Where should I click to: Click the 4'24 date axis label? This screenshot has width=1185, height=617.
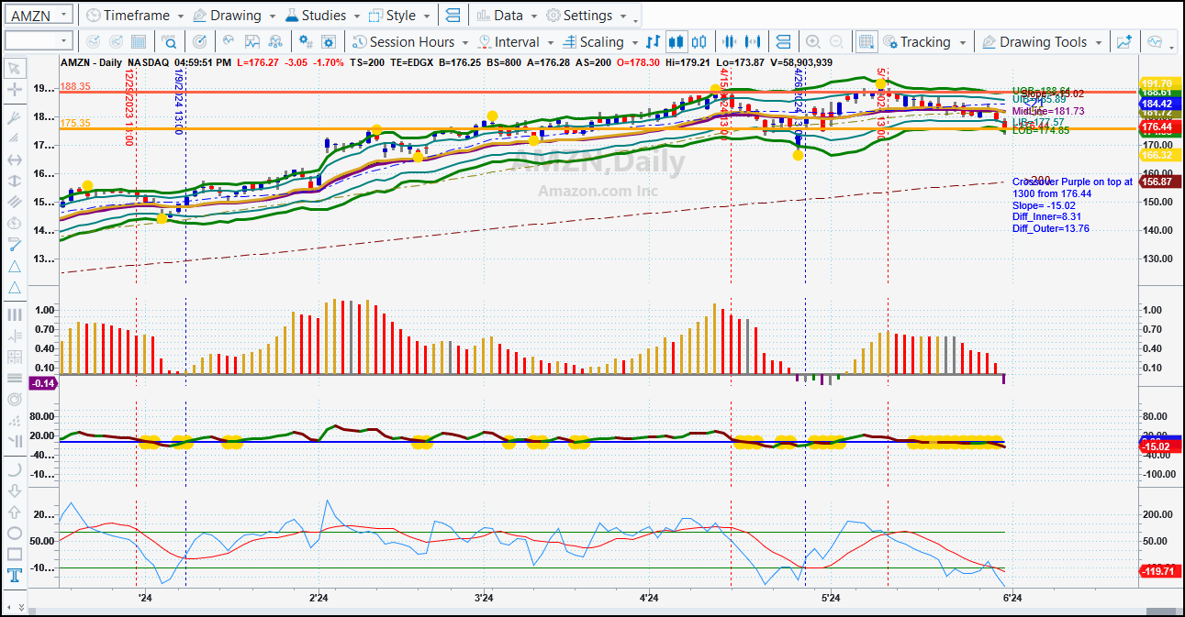coord(648,598)
